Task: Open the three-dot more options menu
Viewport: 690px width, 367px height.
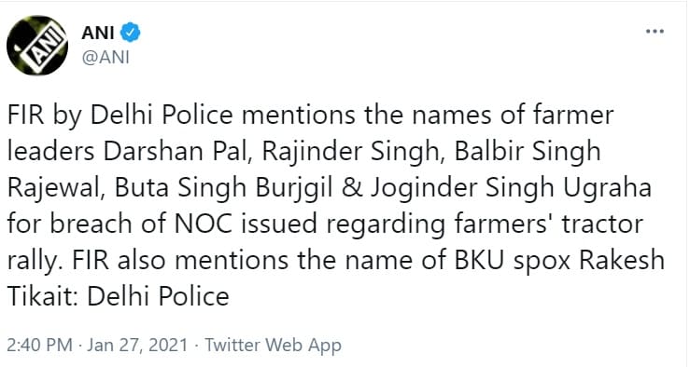Action: coord(655,31)
